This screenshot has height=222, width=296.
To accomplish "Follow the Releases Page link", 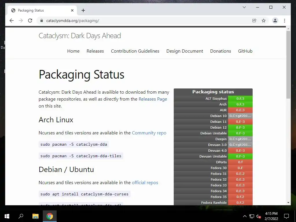I will pos(153,99).
